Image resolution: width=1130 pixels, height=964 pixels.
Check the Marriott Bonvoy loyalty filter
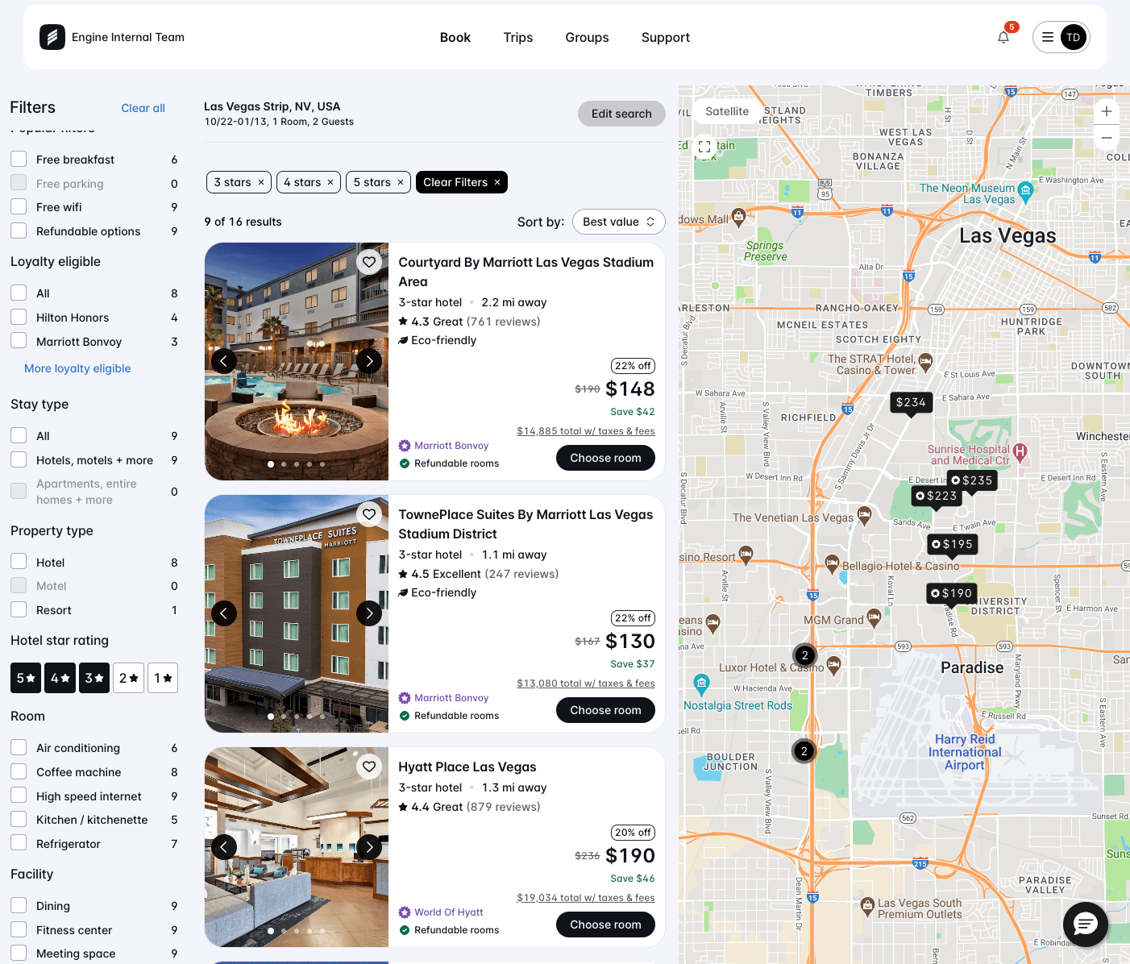(19, 342)
